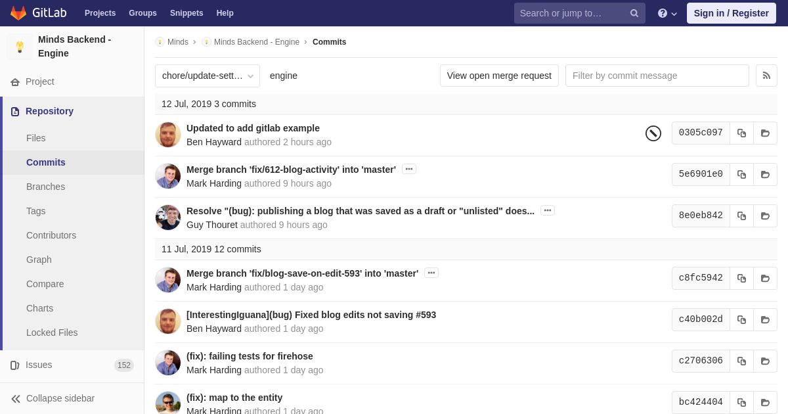Click Minds breadcrumb link
The height and width of the screenshot is (414, 788).
178,42
